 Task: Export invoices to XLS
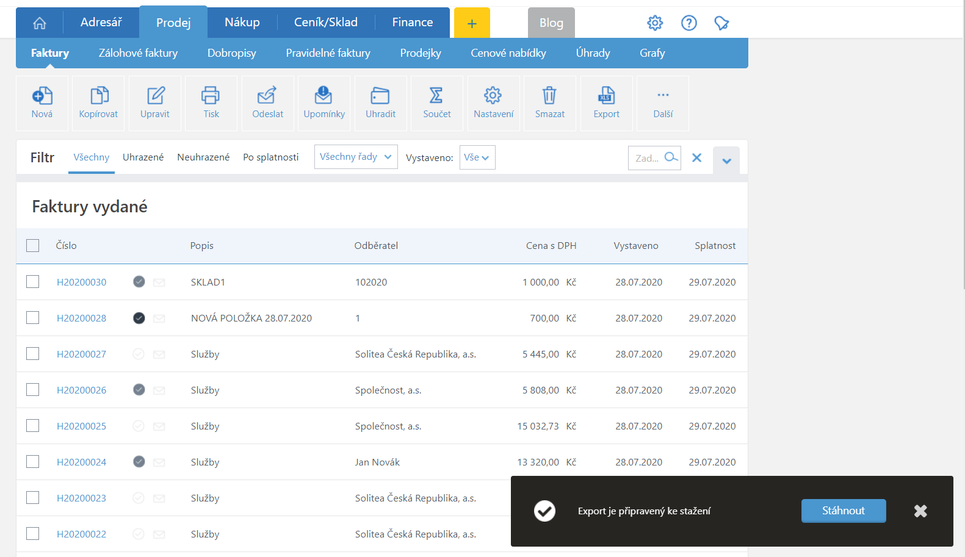607,103
